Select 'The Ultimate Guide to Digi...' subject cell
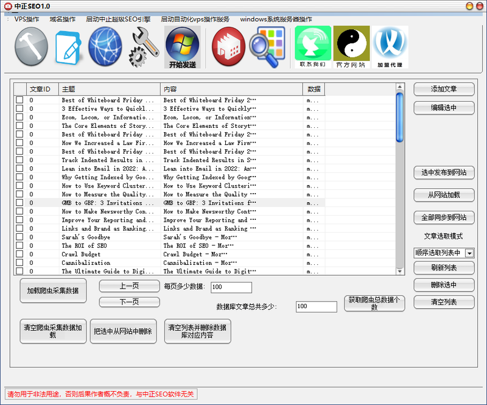The height and width of the screenshot is (405, 487). pyautogui.click(x=110, y=271)
